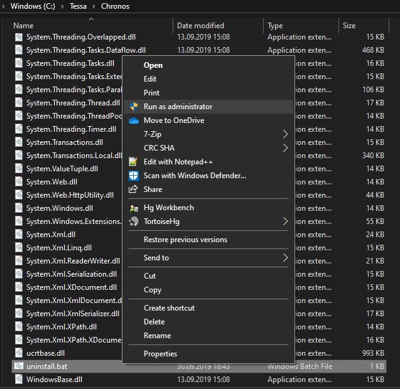
Task: Click the Windows Defender shield icon
Action: pyautogui.click(x=133, y=176)
